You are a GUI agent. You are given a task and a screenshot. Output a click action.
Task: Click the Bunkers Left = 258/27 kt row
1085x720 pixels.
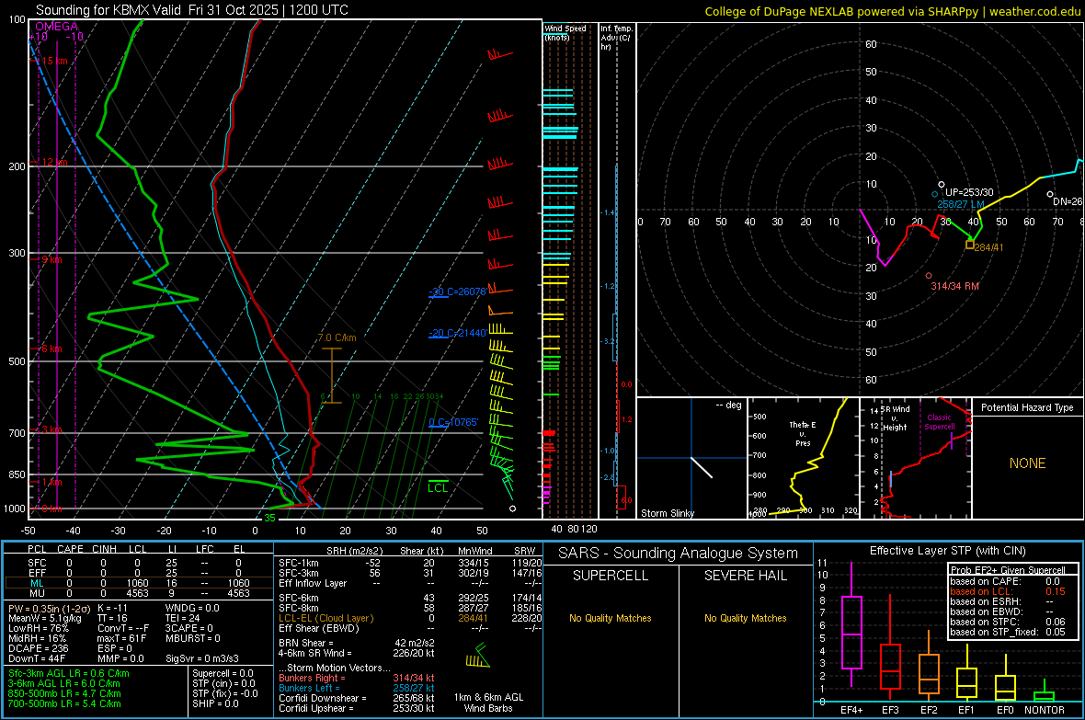[357, 688]
